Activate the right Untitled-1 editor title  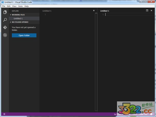coord(105,11)
